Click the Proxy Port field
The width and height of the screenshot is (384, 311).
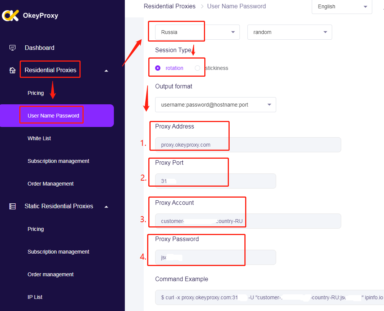[215, 181]
